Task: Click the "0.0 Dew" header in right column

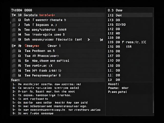Action: coord(115,10)
